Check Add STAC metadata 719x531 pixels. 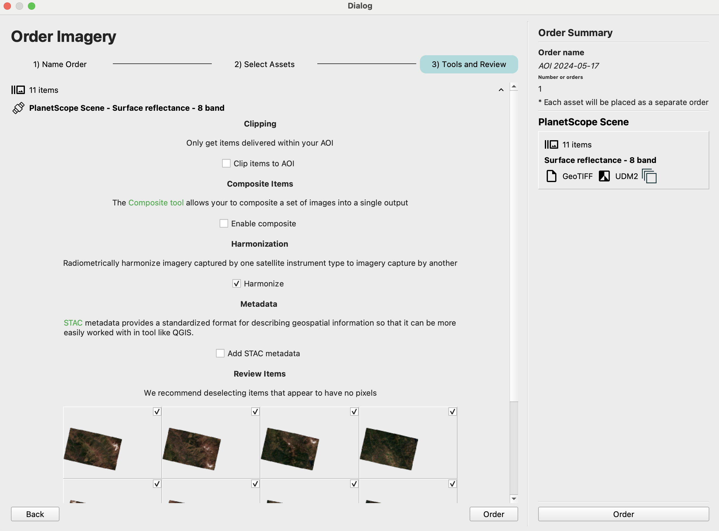click(x=220, y=353)
